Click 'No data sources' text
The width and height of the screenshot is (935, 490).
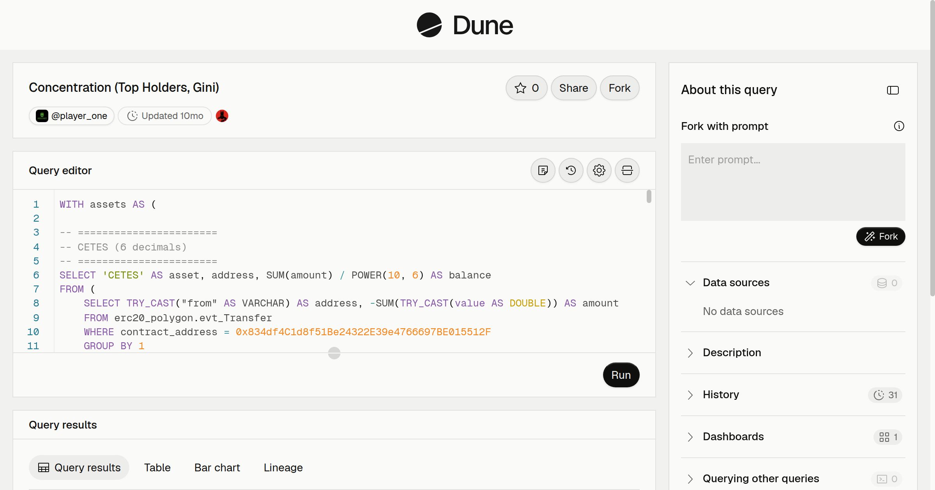click(743, 311)
